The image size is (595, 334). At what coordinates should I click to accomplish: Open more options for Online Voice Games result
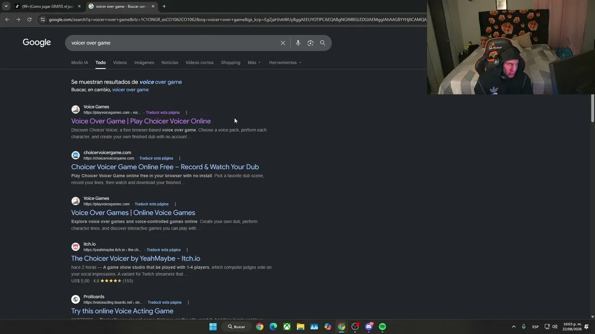(x=175, y=204)
